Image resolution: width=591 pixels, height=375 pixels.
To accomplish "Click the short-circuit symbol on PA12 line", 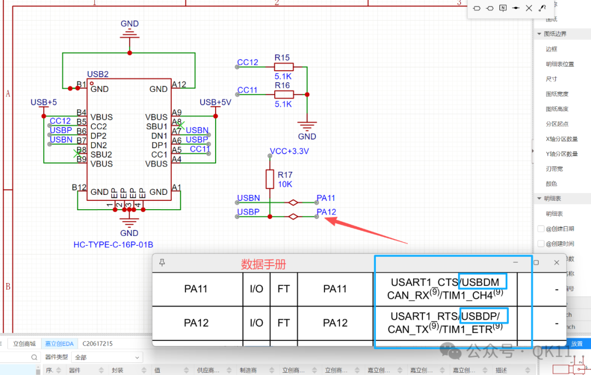I will click(293, 217).
